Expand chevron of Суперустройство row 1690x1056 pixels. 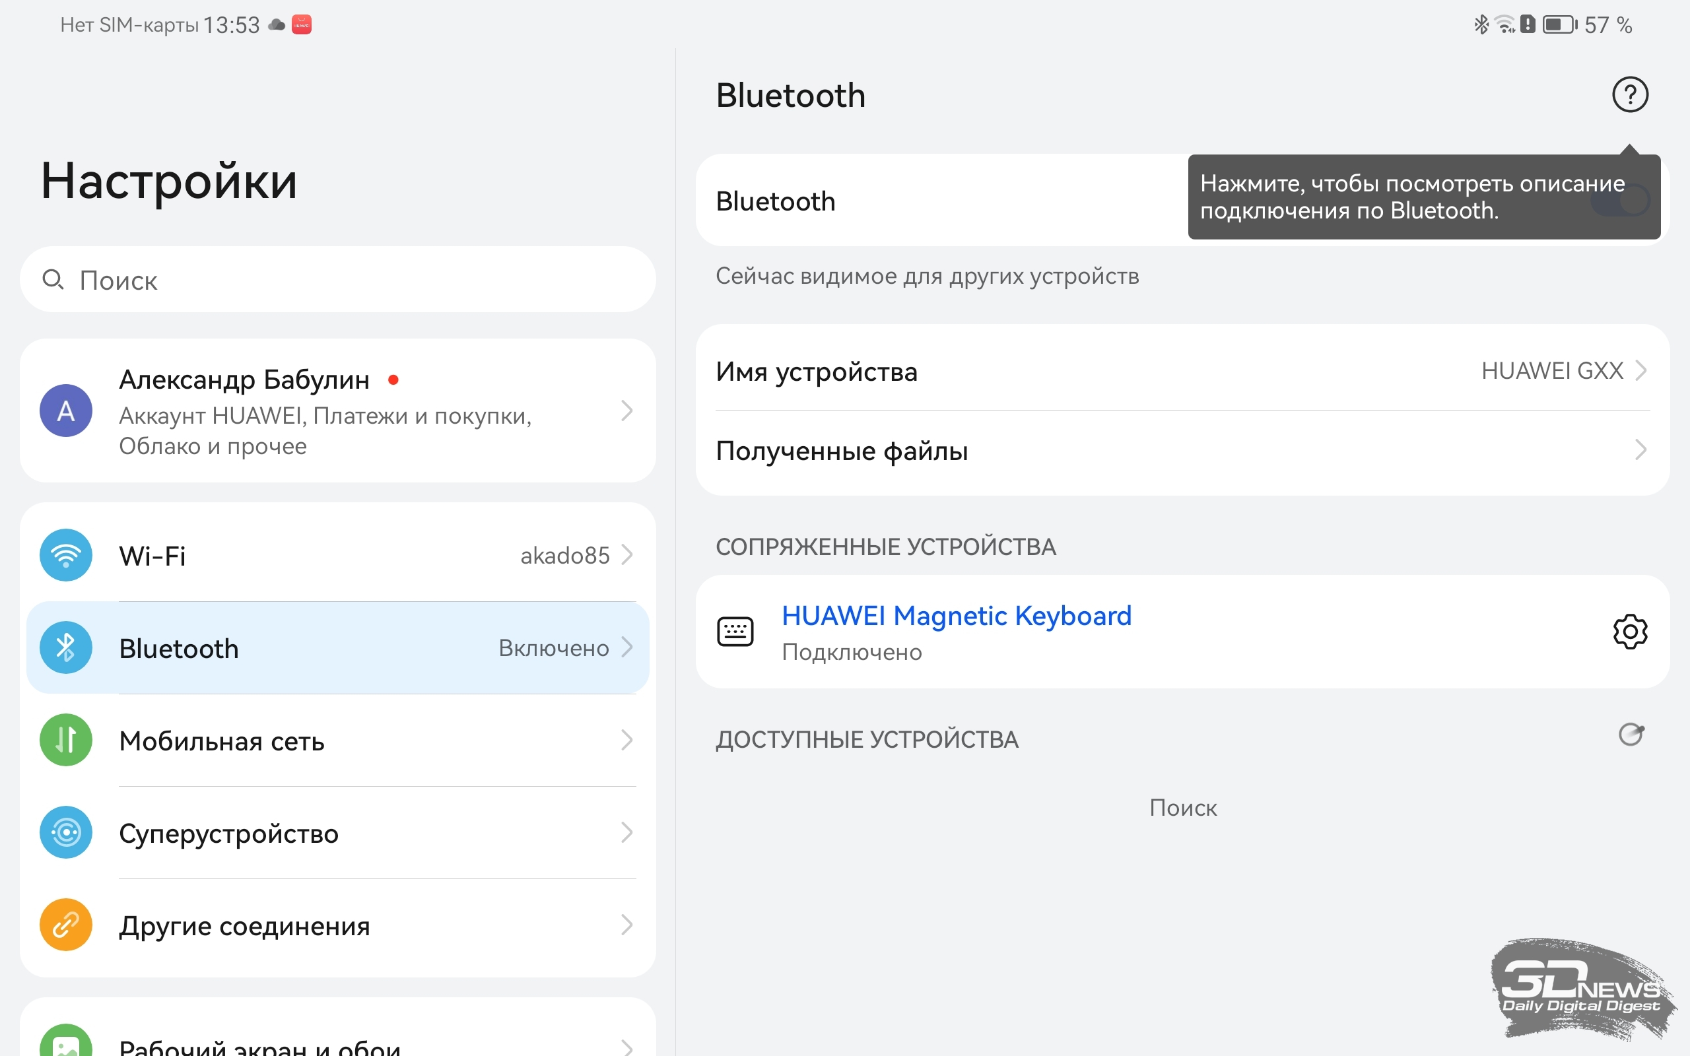coord(627,832)
